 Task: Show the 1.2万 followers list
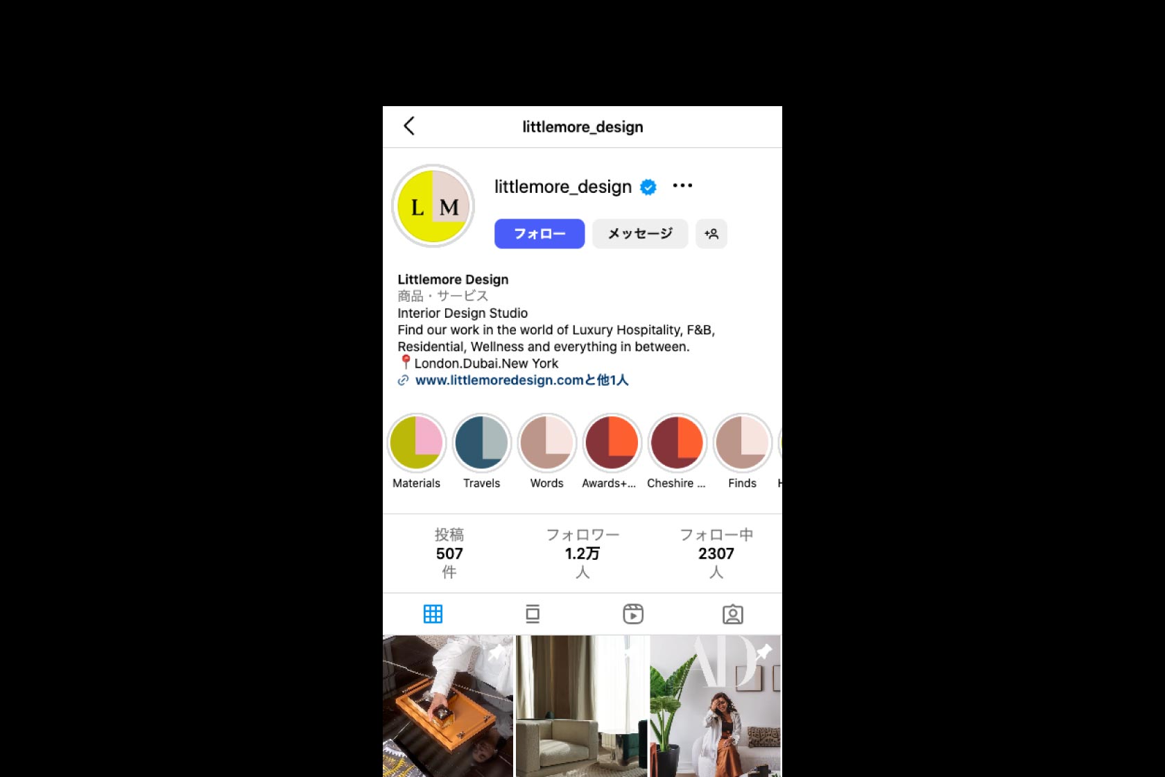pos(582,554)
